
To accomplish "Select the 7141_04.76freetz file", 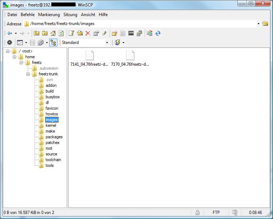I will [89, 59].
